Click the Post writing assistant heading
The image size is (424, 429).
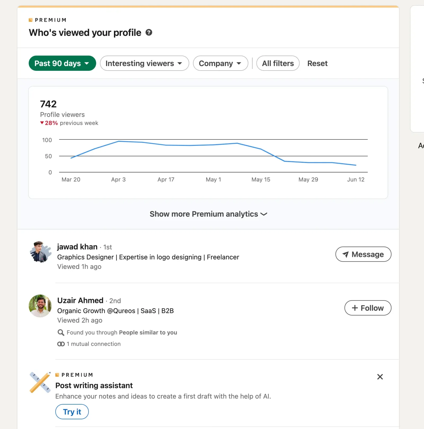tap(94, 385)
